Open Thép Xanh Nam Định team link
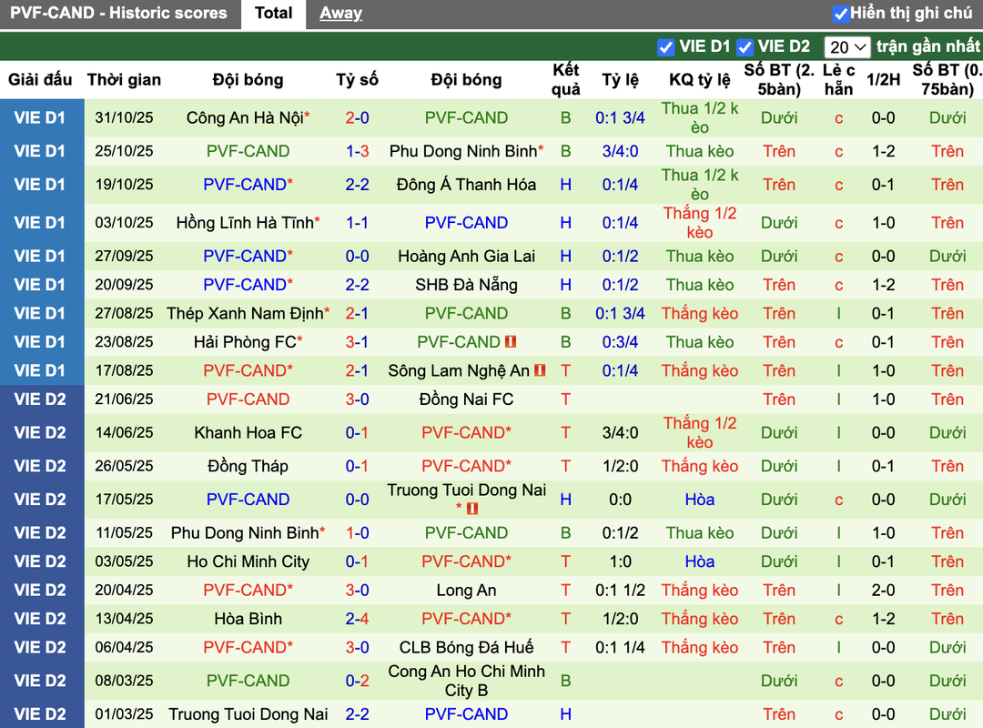This screenshot has width=983, height=728. tap(245, 314)
